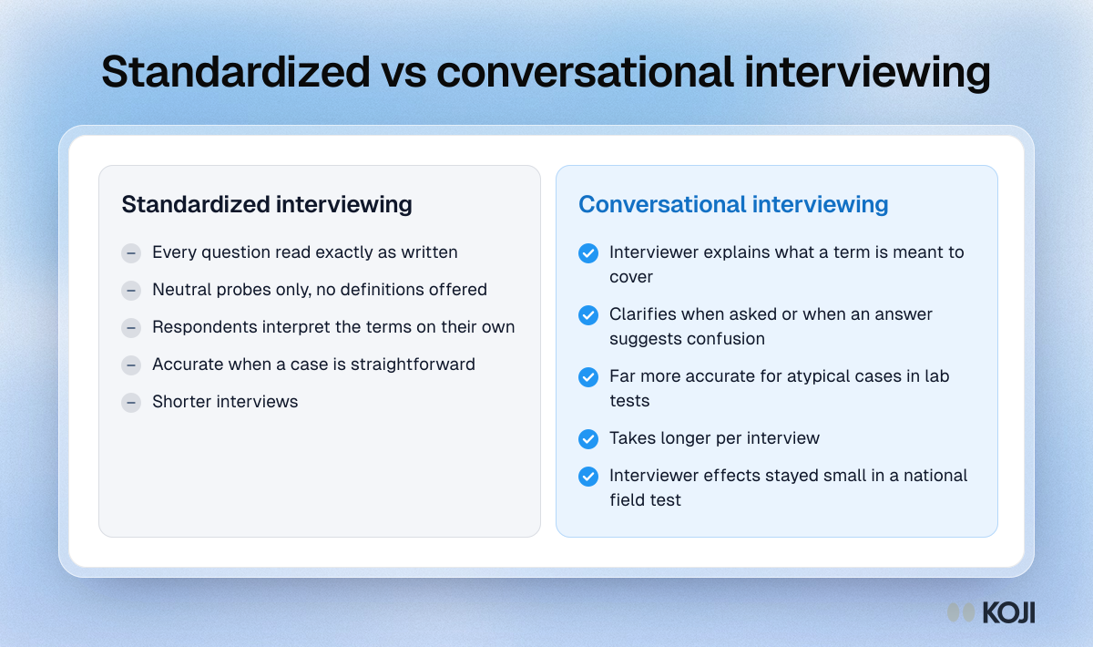
Task: Click the text "Shorter interviews"
Action: tap(225, 402)
